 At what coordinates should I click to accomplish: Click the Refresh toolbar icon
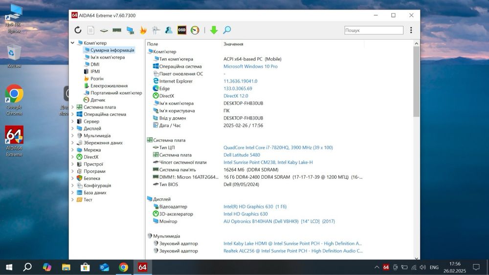click(78, 30)
